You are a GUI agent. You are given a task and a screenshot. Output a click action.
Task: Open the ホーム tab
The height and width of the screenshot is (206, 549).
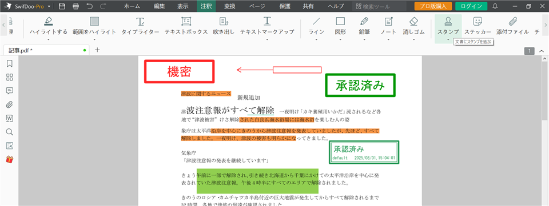132,6
